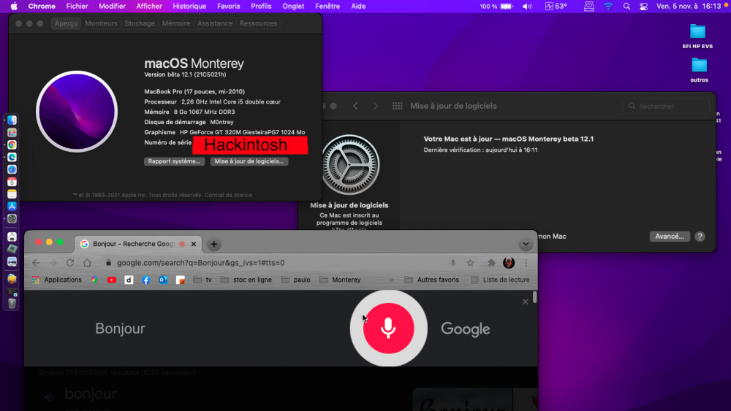Click Chrome page vertical scrollbar
The height and width of the screenshot is (411, 731).
534,297
